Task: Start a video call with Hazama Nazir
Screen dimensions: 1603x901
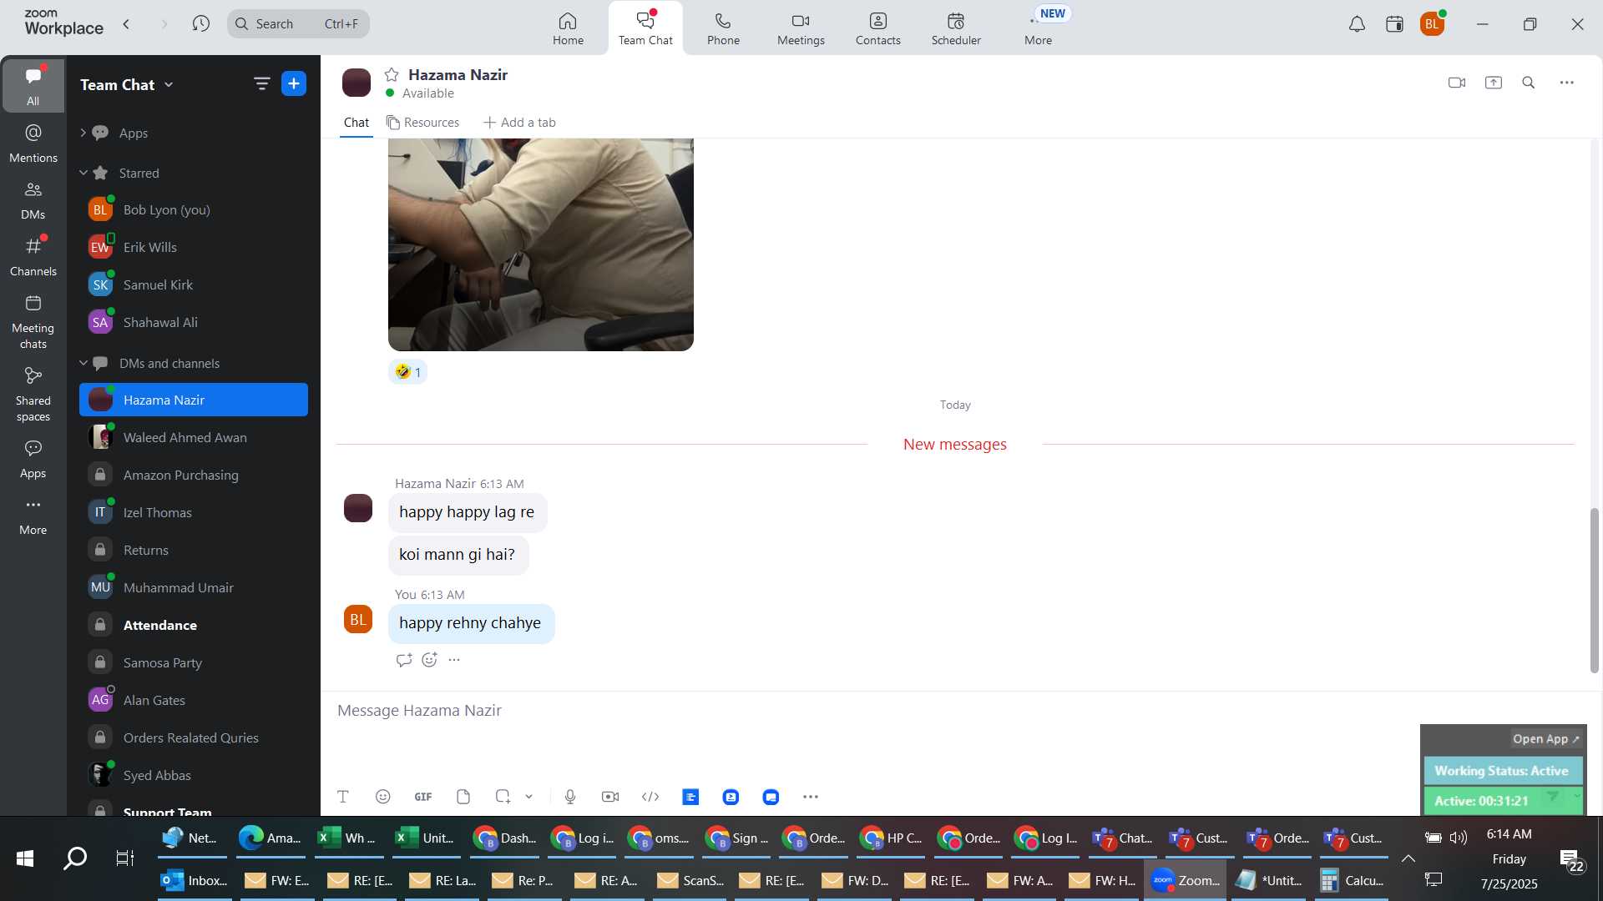Action: (1457, 83)
